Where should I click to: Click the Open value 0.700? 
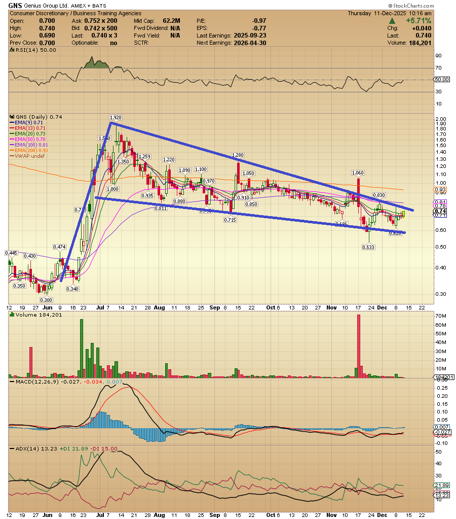point(47,20)
